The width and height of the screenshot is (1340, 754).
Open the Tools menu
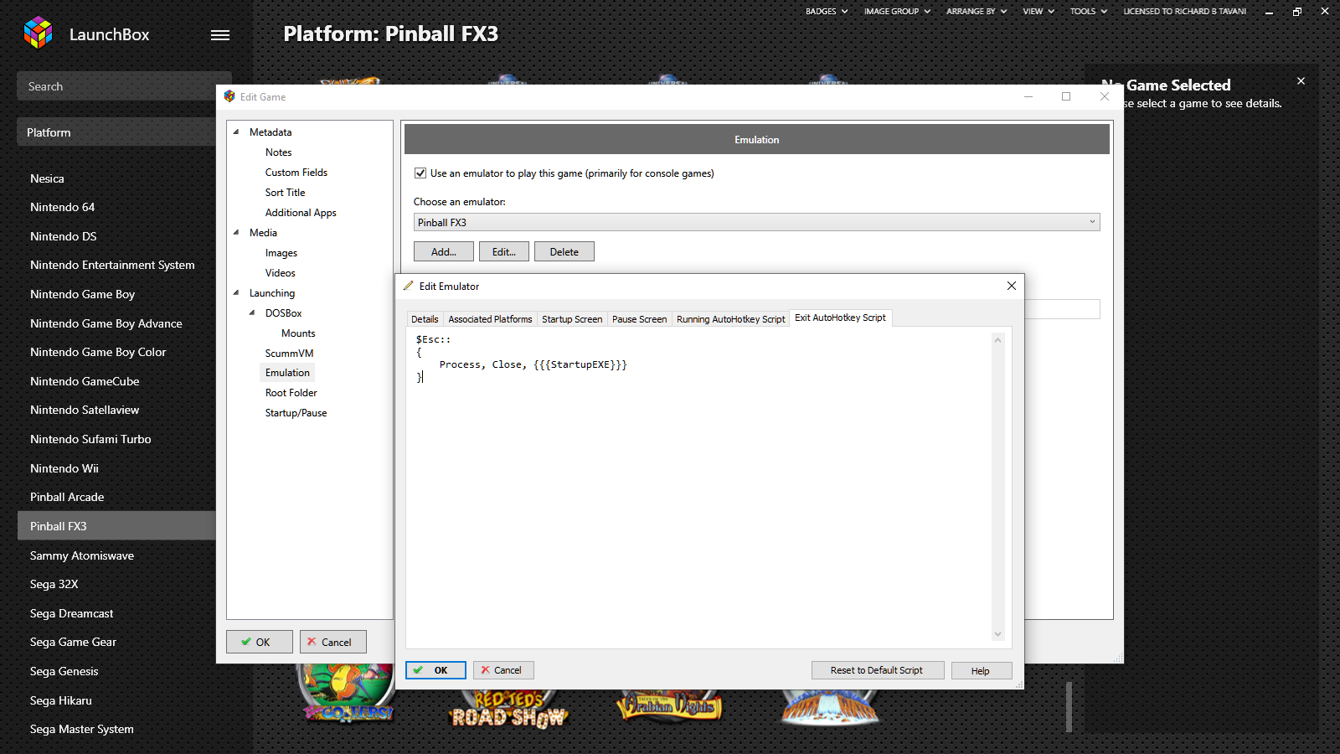(1088, 12)
